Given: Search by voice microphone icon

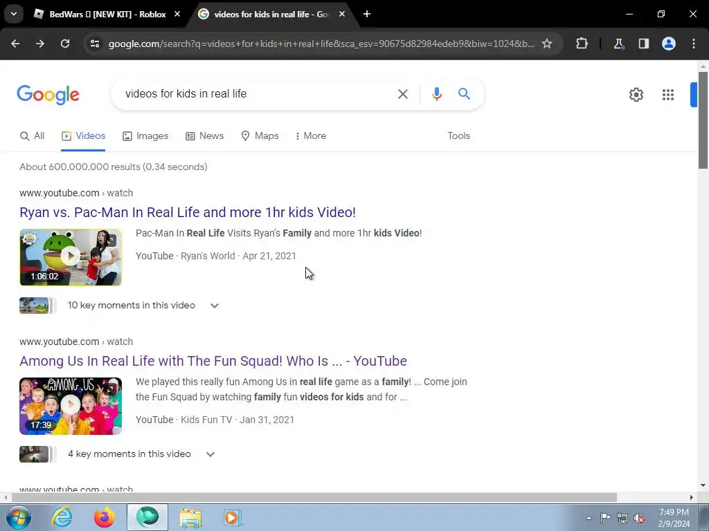Looking at the screenshot, I should 436,94.
